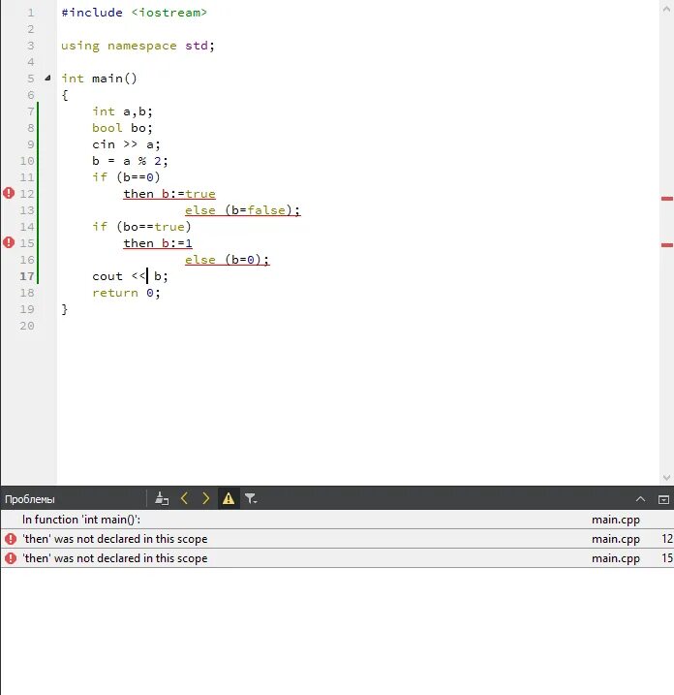Click line number 15 in the issues list
The height and width of the screenshot is (695, 674).
tap(667, 558)
